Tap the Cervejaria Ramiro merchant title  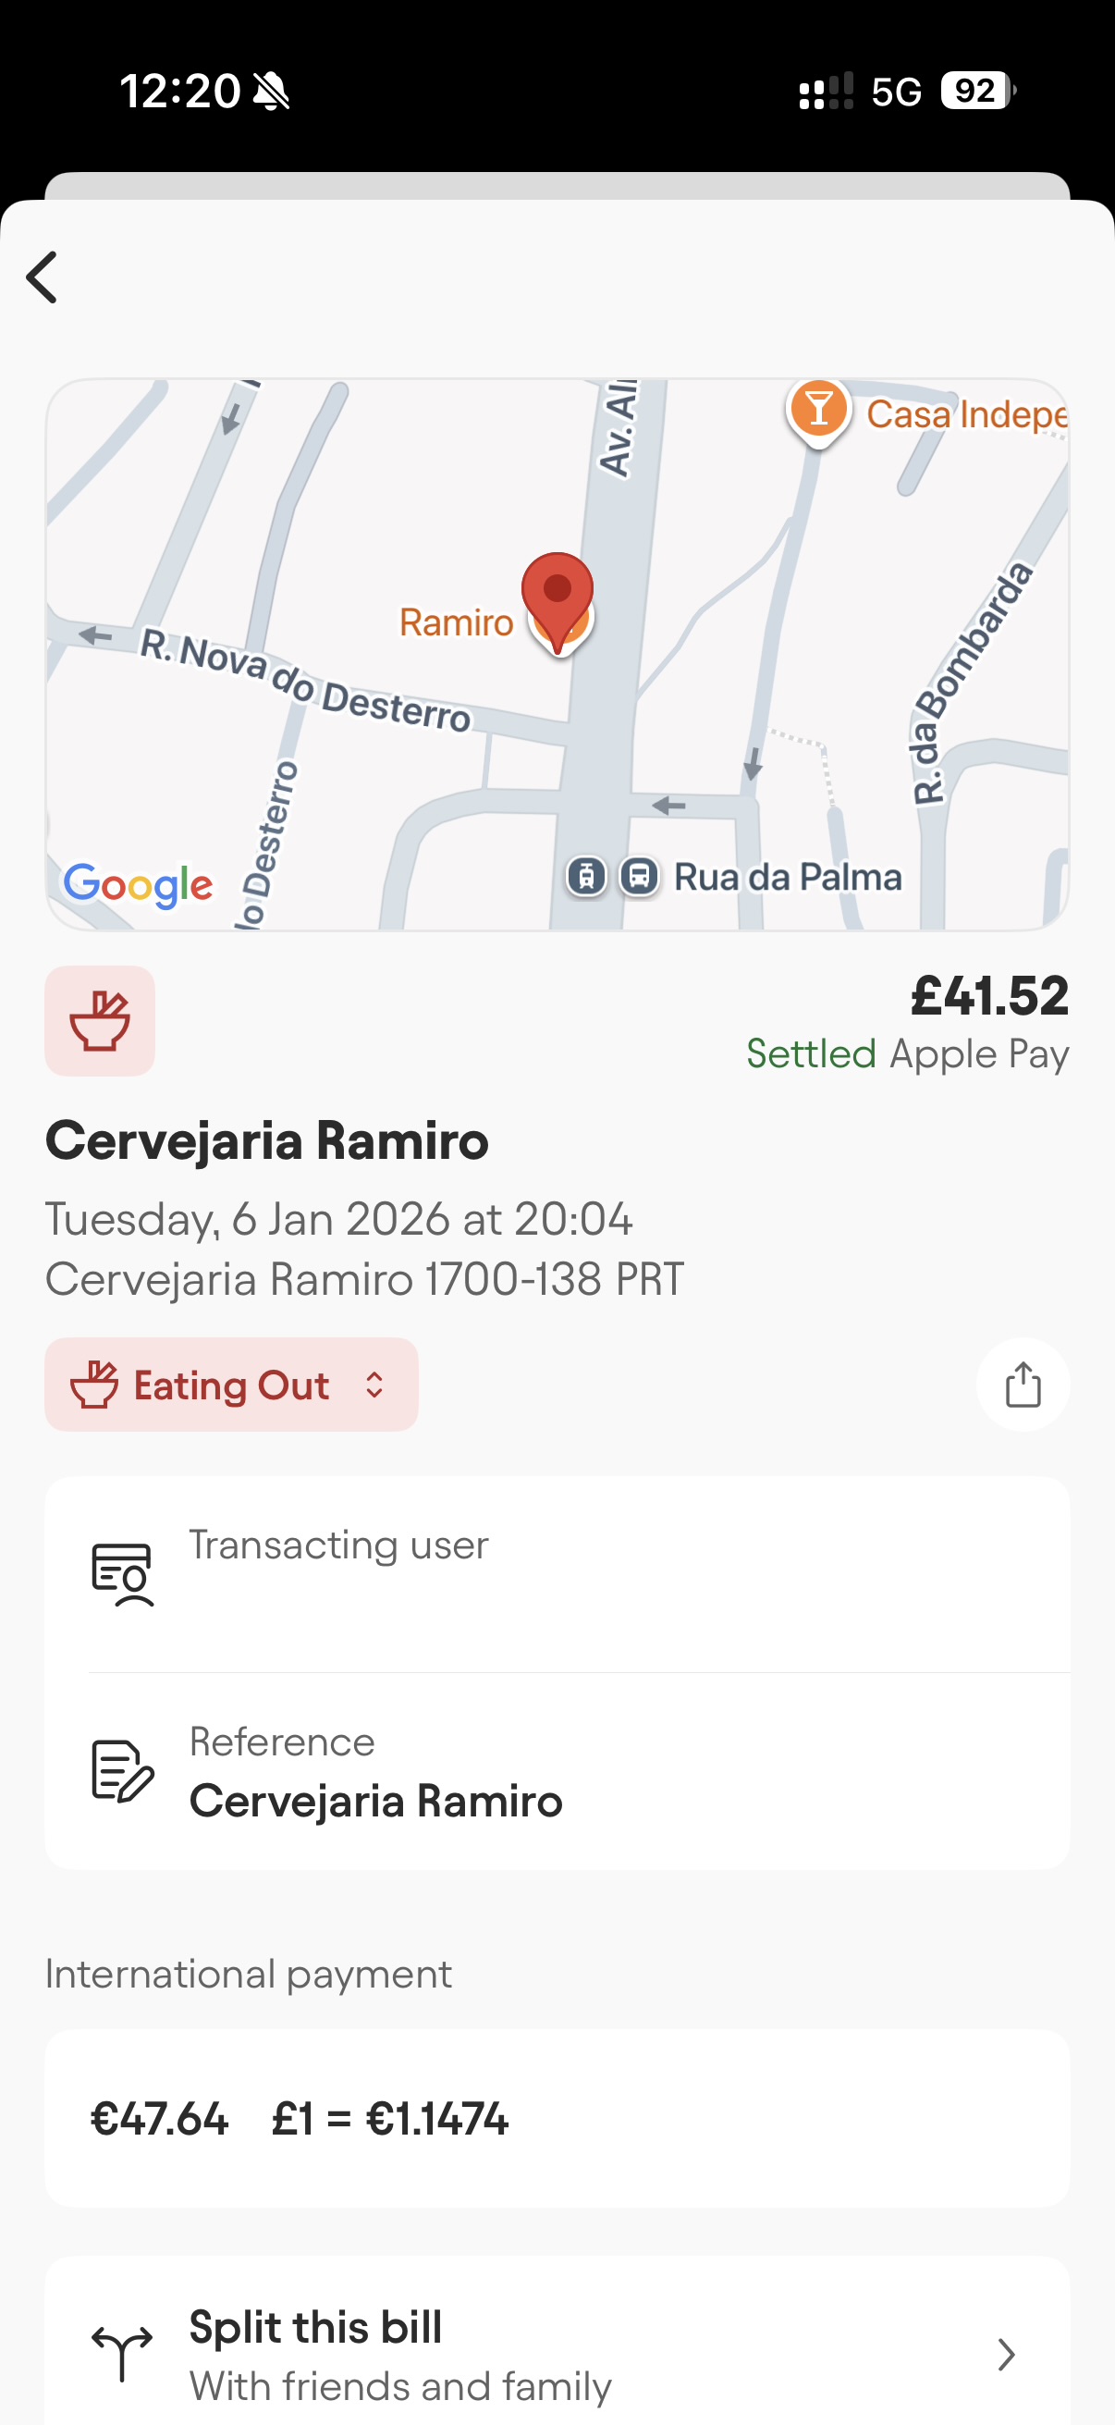[x=267, y=1141]
